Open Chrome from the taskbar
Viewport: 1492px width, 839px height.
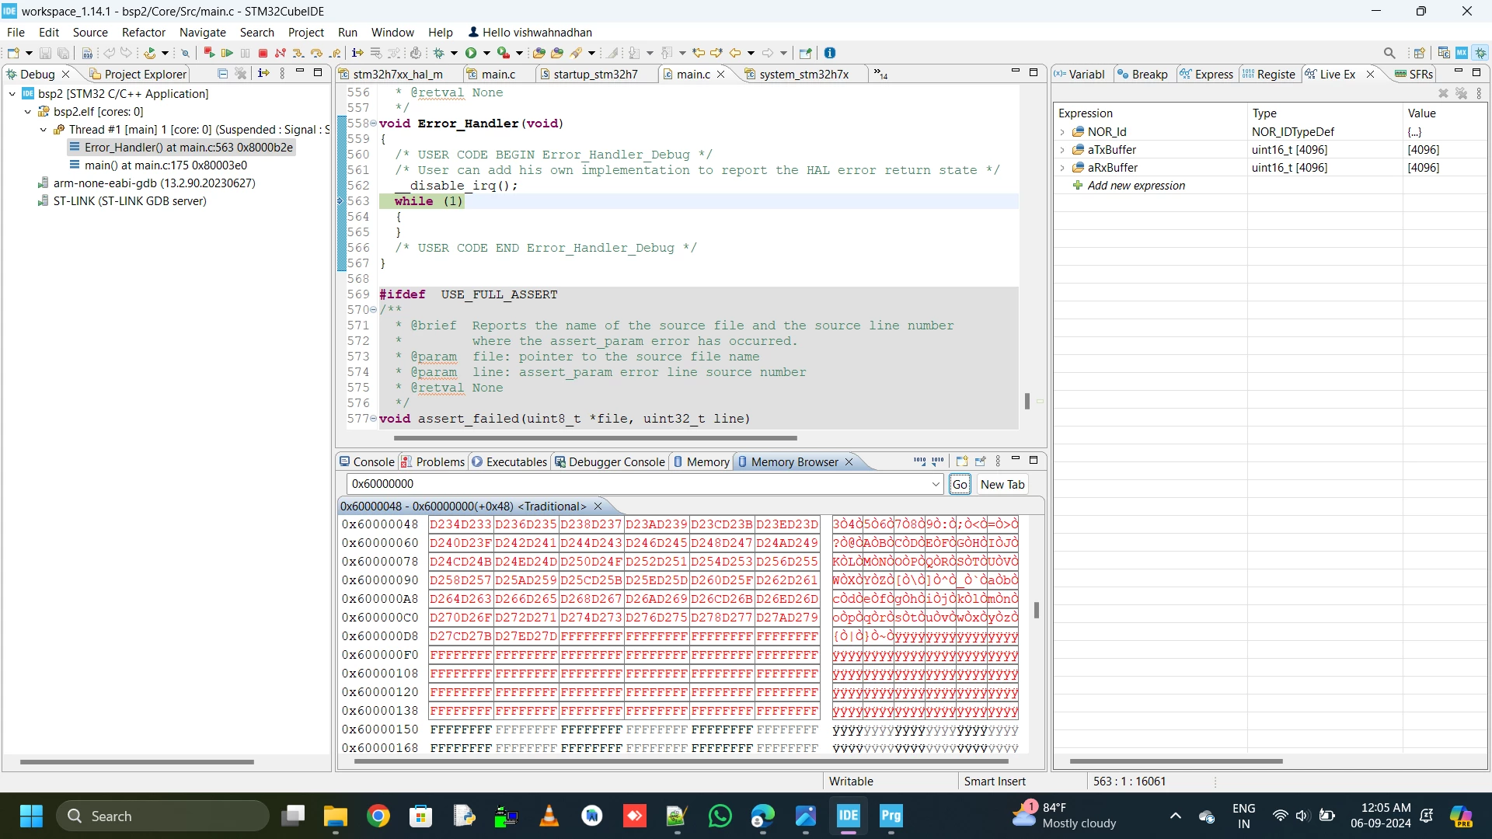click(x=378, y=816)
